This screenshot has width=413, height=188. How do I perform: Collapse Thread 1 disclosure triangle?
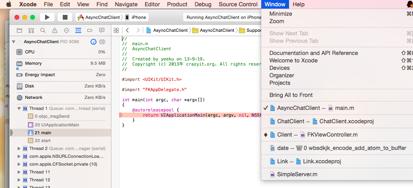pyautogui.click(x=19, y=108)
